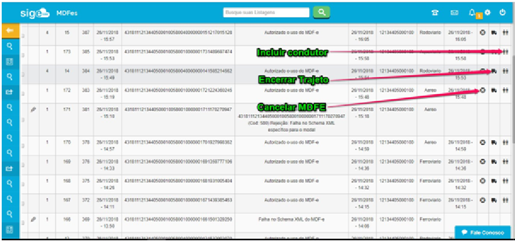Open the phone support icon in header
515x242 pixels.
(x=435, y=12)
